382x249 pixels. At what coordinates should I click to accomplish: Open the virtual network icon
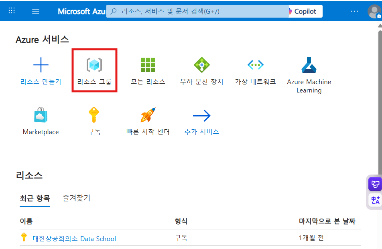pos(255,65)
